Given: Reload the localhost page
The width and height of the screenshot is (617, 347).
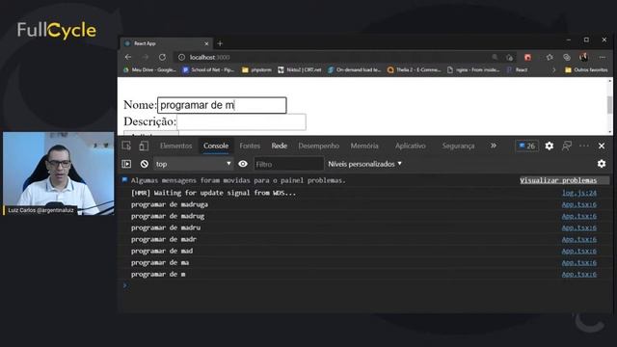Looking at the screenshot, I should pos(162,57).
